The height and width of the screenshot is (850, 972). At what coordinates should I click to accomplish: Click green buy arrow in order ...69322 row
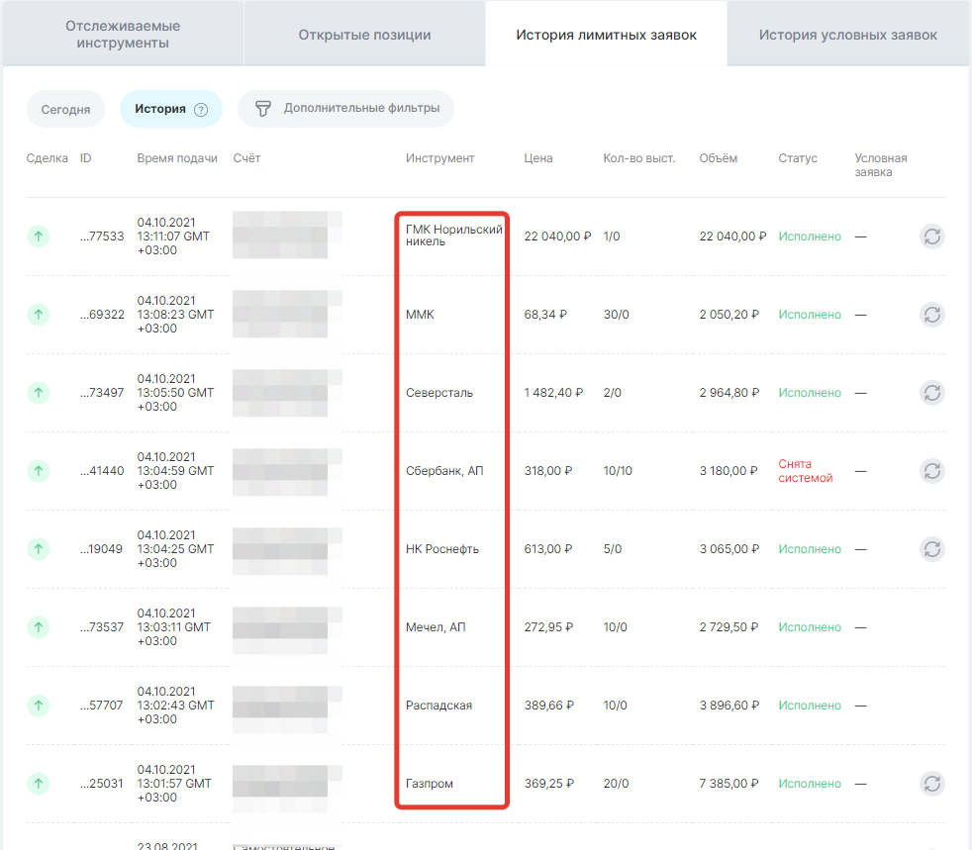pyautogui.click(x=39, y=315)
